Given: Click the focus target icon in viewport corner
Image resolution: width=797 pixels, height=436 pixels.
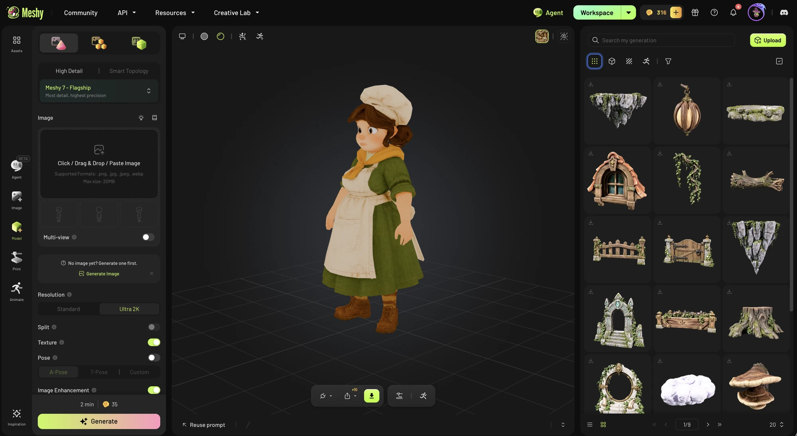Looking at the screenshot, I should (x=564, y=36).
